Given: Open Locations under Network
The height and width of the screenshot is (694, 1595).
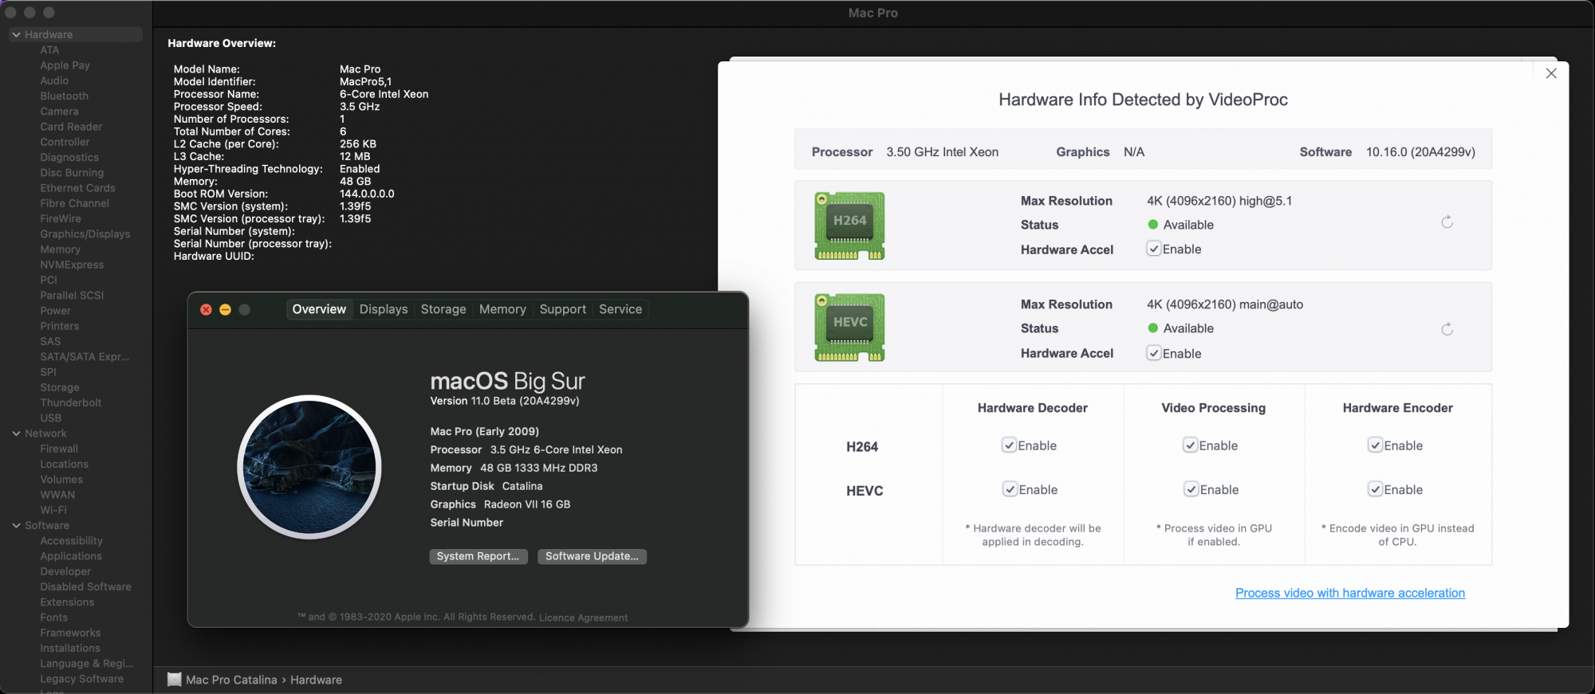Looking at the screenshot, I should point(64,465).
